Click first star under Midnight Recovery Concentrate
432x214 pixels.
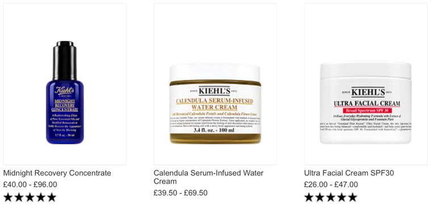[8, 197]
